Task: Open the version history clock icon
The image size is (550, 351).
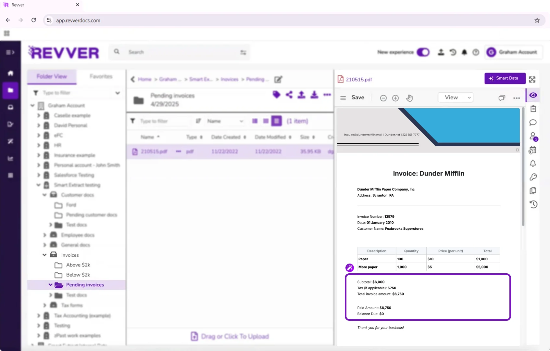Action: coord(533,204)
